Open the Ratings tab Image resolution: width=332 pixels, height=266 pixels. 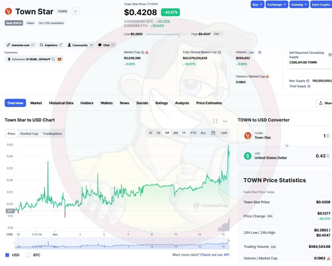coord(162,103)
